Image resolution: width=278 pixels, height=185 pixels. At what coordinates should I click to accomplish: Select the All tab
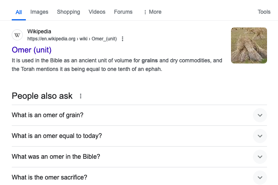pyautogui.click(x=19, y=12)
